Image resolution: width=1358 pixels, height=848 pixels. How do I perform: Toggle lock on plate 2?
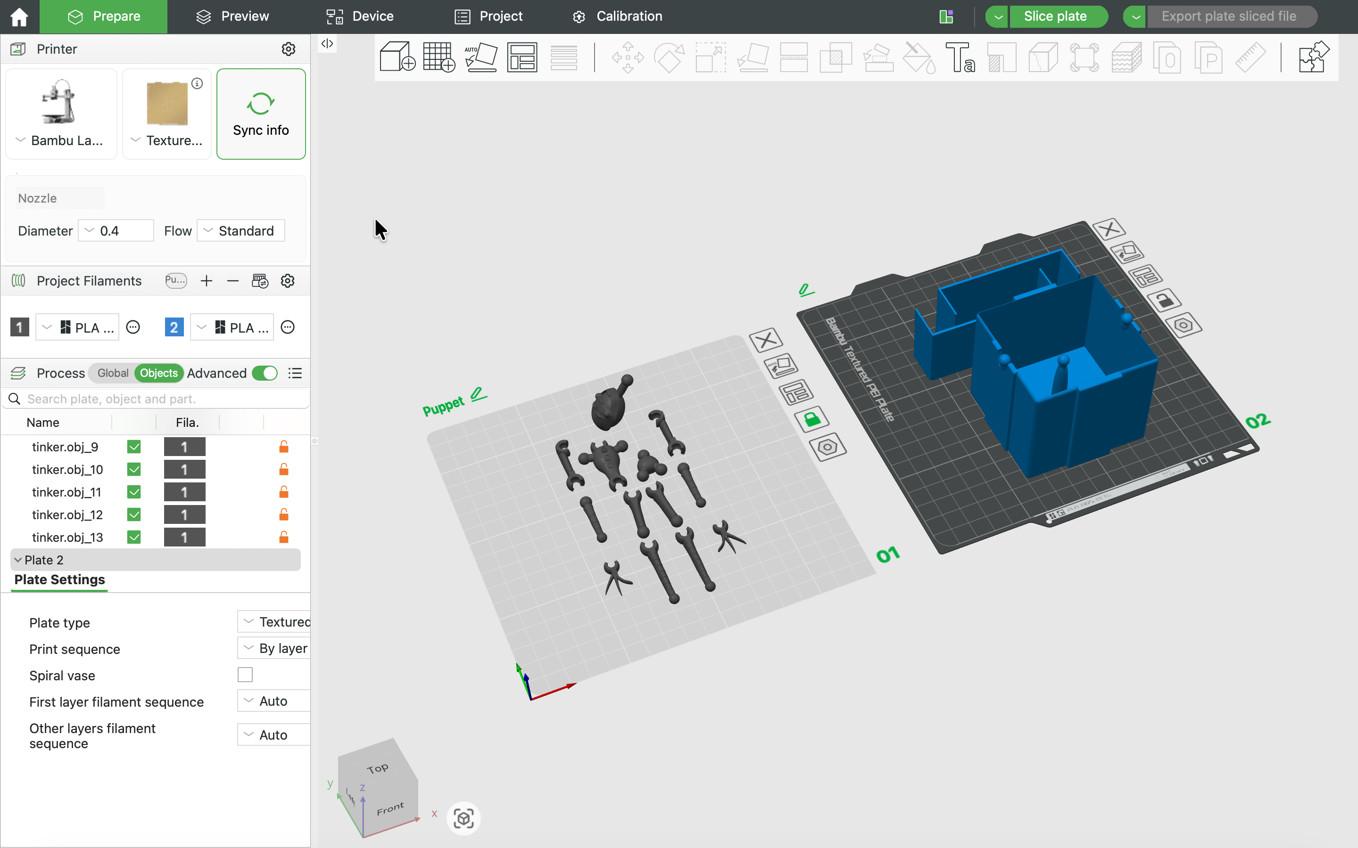click(x=1165, y=300)
